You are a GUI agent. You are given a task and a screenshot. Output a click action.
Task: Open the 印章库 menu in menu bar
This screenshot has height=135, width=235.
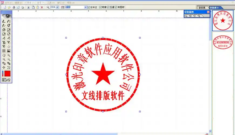(30, 3)
